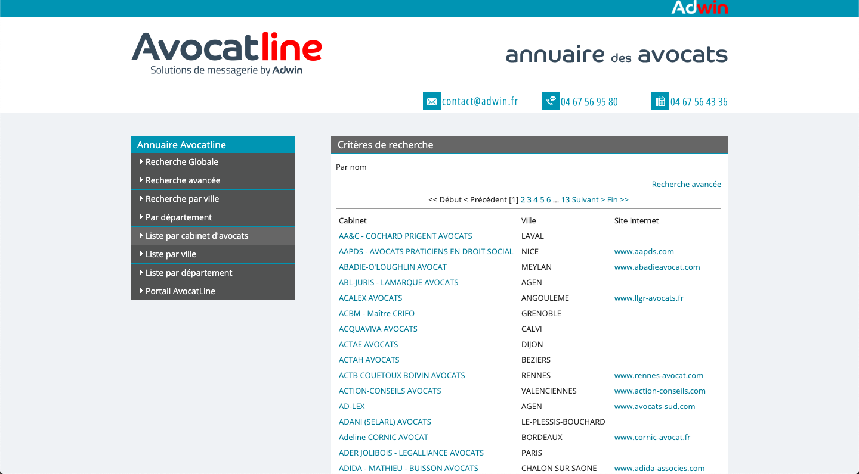Open ACTAE AVOCATS listing
Viewport: 859px width, 474px height.
pos(368,345)
